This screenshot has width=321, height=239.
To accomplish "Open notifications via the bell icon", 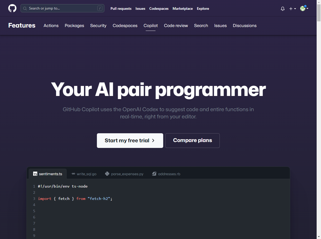I will point(282,8).
